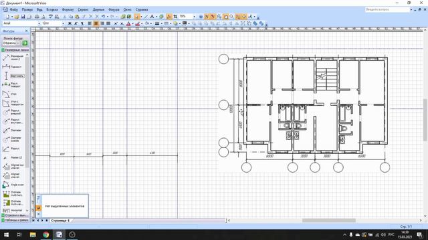Open the Task View taskbar button
The height and width of the screenshot is (240, 428).
(19, 235)
